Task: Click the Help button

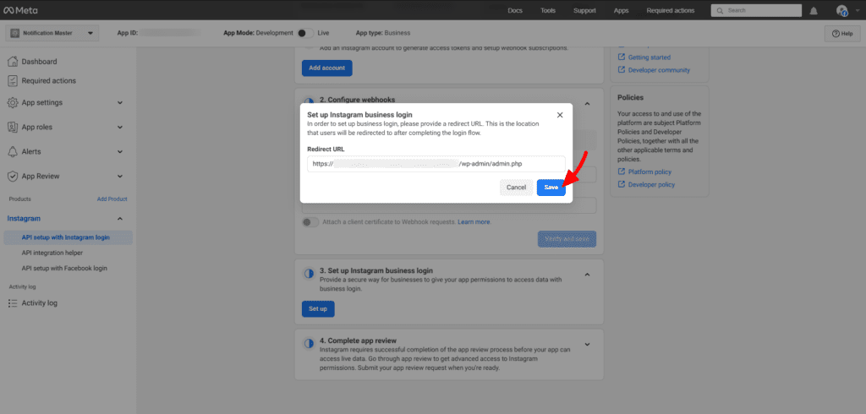Action: tap(842, 33)
